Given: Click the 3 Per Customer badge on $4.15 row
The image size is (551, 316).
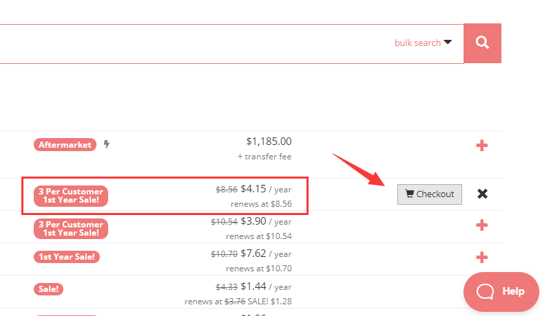Looking at the screenshot, I should point(71,195).
